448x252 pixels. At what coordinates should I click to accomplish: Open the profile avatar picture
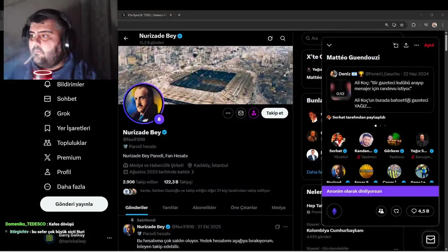143,103
